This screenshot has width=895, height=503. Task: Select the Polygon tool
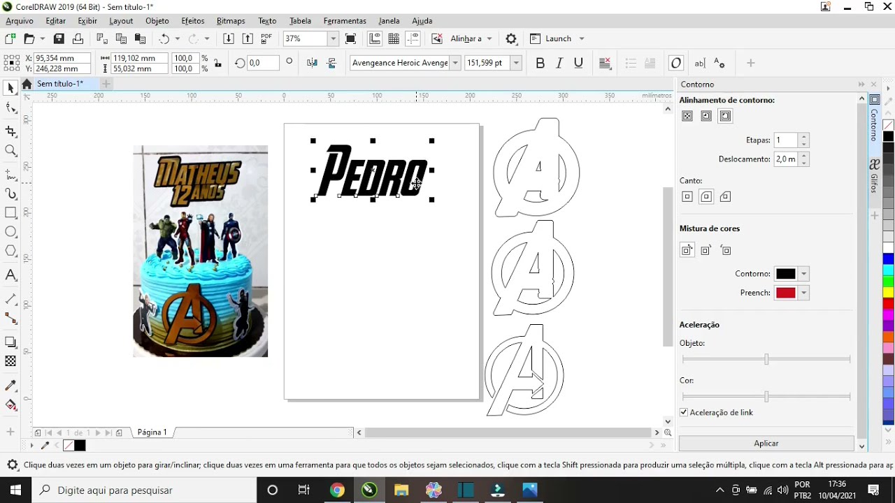click(10, 251)
